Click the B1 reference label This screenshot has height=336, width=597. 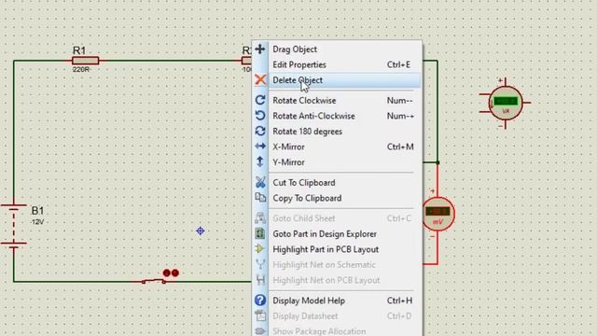pyautogui.click(x=37, y=211)
